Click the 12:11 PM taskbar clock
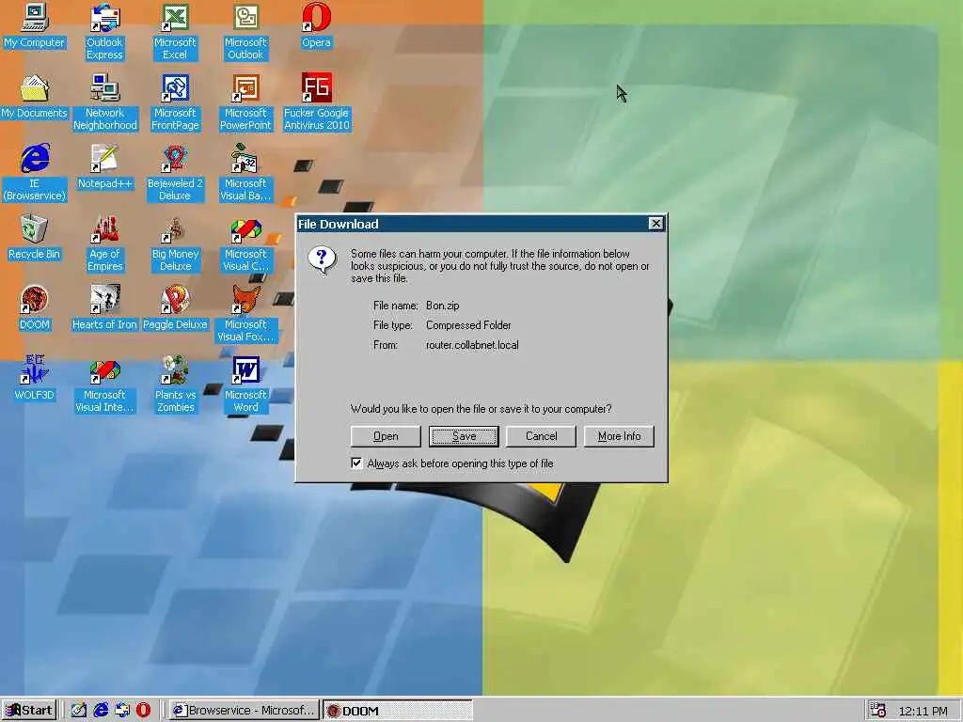This screenshot has width=963, height=722. point(923,711)
